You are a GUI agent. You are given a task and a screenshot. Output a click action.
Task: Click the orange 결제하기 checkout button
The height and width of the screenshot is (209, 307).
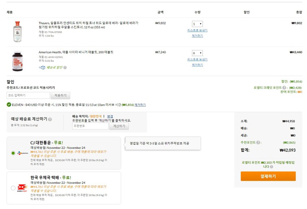coord(268,176)
